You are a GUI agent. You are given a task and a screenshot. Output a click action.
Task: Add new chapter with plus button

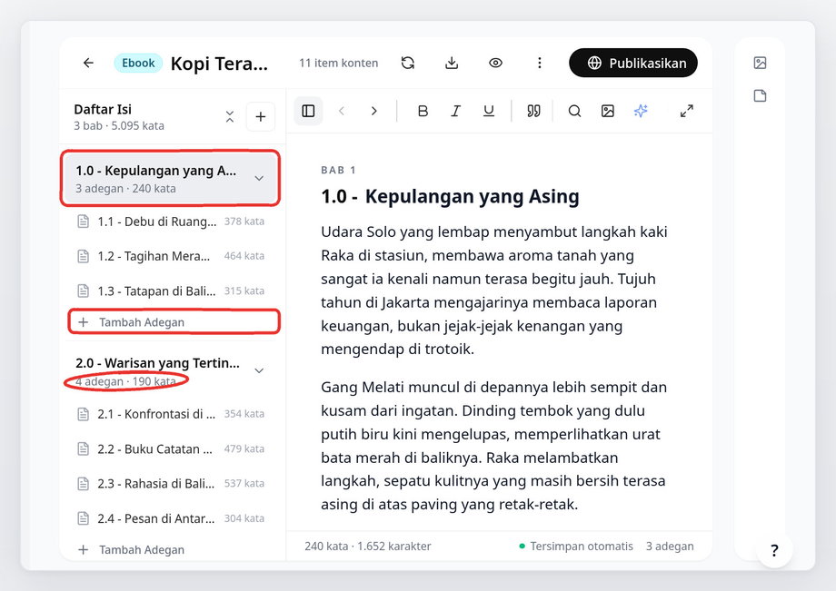point(261,116)
